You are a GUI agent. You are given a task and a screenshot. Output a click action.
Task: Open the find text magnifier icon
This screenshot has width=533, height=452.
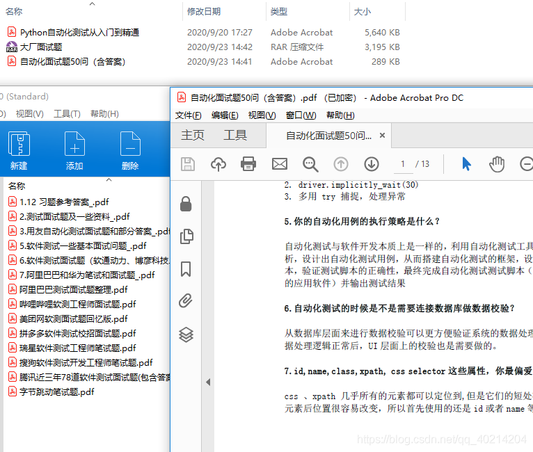coord(310,165)
